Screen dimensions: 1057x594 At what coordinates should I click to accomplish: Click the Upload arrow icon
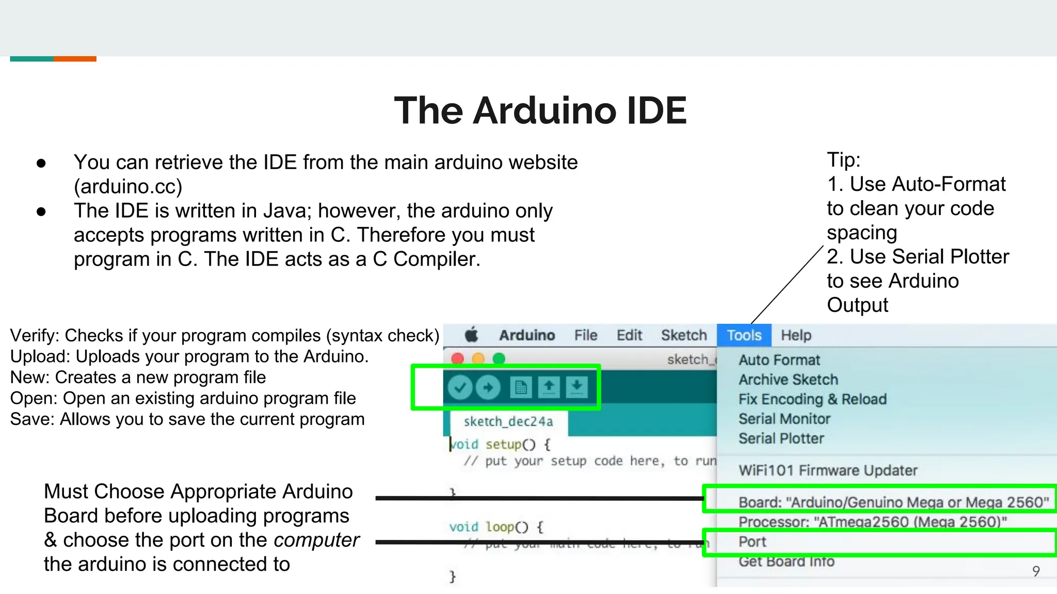[x=488, y=387]
